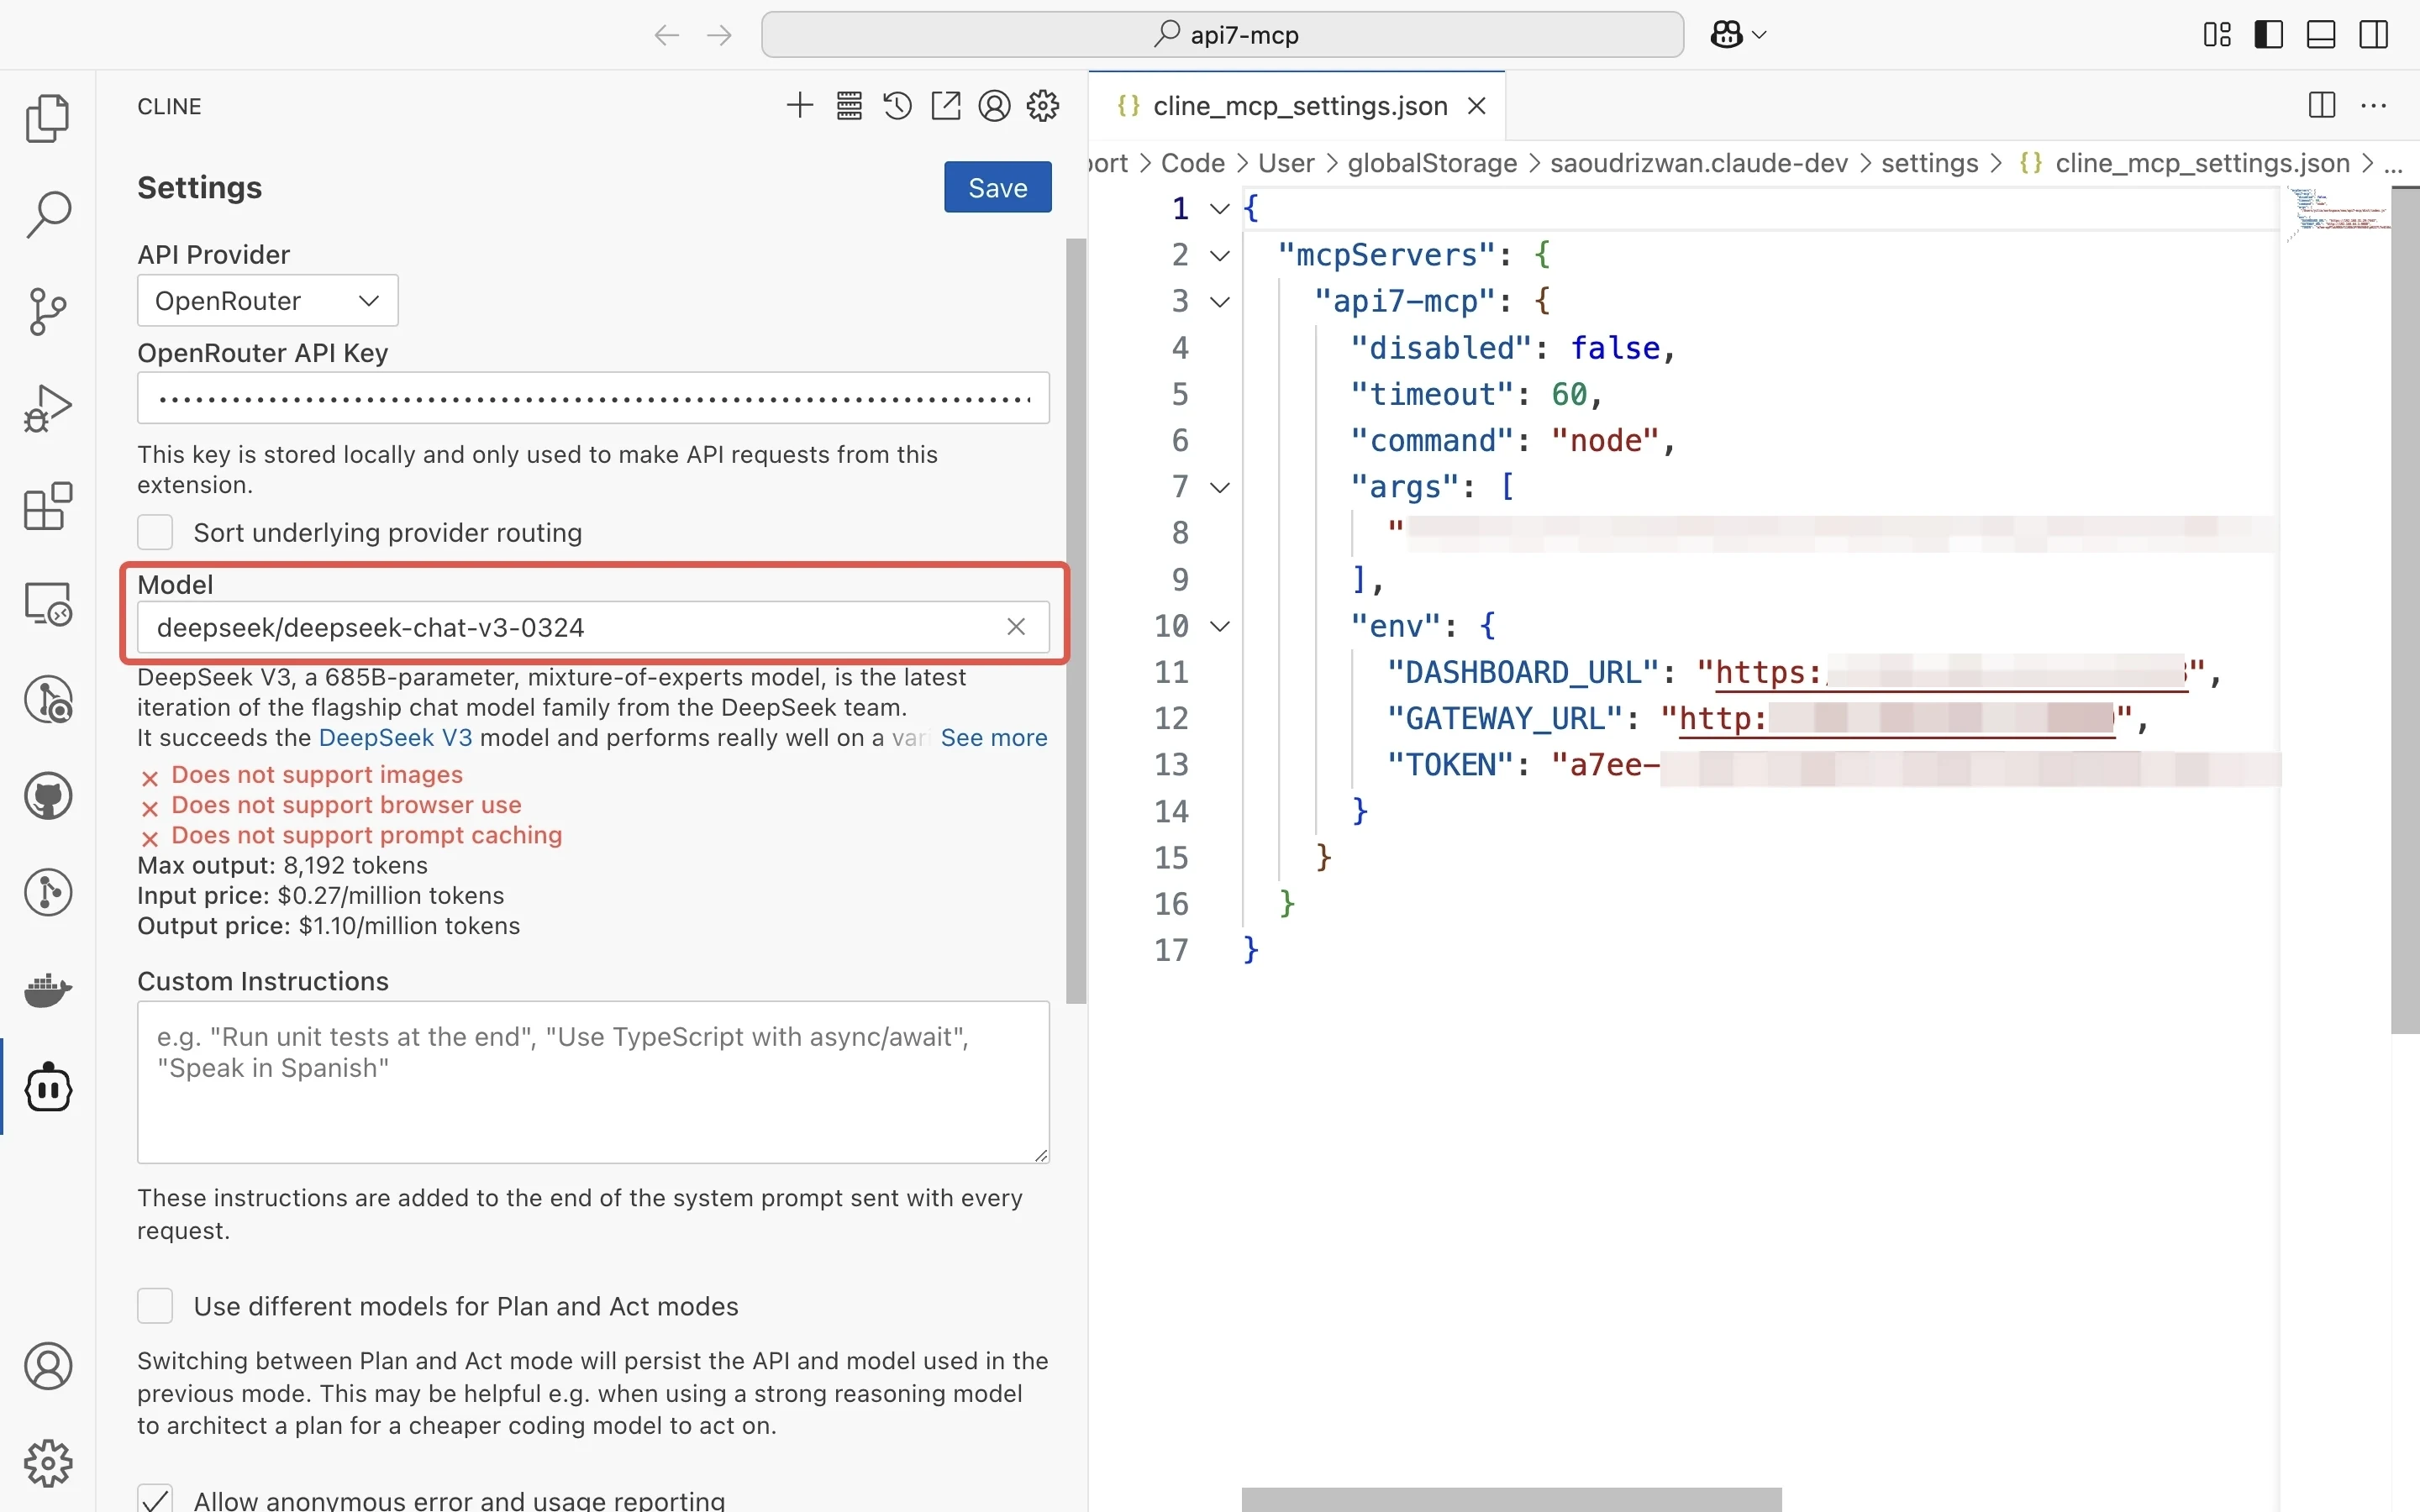This screenshot has width=2420, height=1512.
Task: Split the editor right
Action: 2321,105
